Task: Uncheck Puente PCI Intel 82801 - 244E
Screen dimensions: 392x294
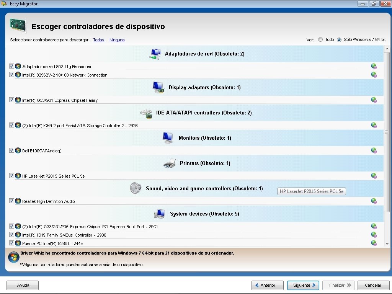Action: pos(11,243)
